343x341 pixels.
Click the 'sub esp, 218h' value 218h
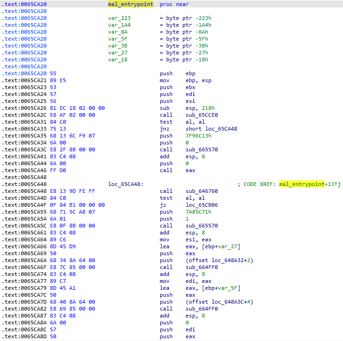tap(208, 108)
